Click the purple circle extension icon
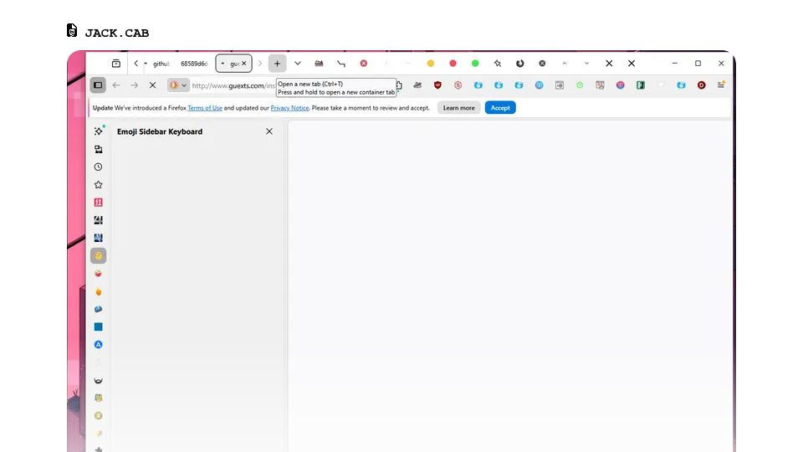803x452 pixels. pos(620,85)
